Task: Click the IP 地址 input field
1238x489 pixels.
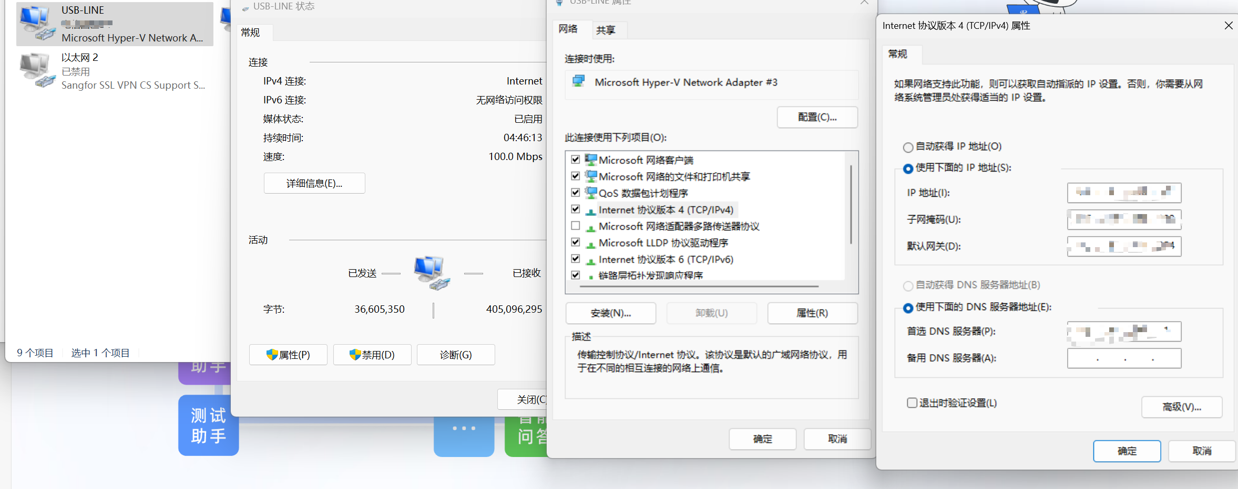Action: (1124, 193)
